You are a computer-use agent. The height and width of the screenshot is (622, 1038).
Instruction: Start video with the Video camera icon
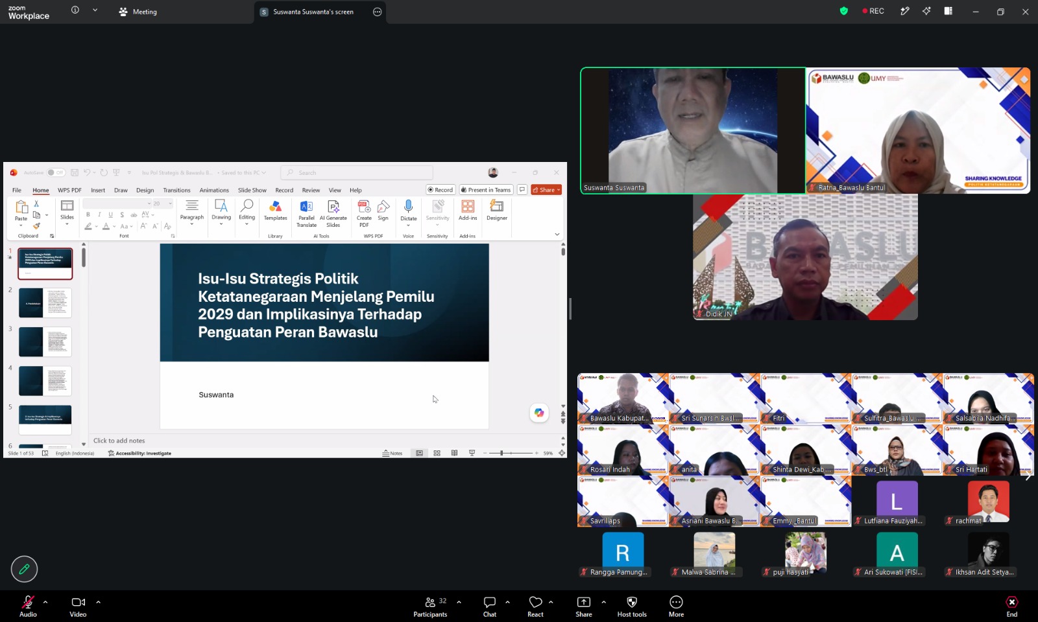(78, 602)
